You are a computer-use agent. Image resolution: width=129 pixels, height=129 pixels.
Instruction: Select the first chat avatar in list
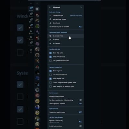click(37, 15)
